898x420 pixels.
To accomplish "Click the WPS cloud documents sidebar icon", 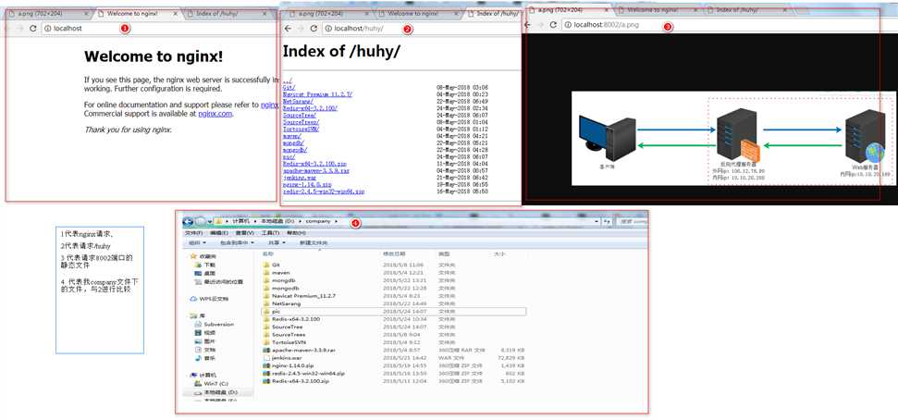I will point(193,299).
